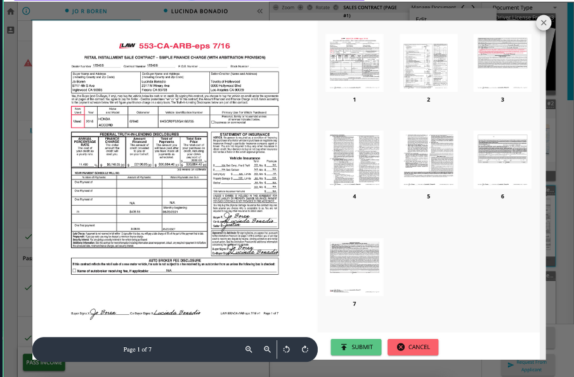The image size is (574, 377).
Task: Collapse the panel using the double chevron
Action: coord(260,10)
